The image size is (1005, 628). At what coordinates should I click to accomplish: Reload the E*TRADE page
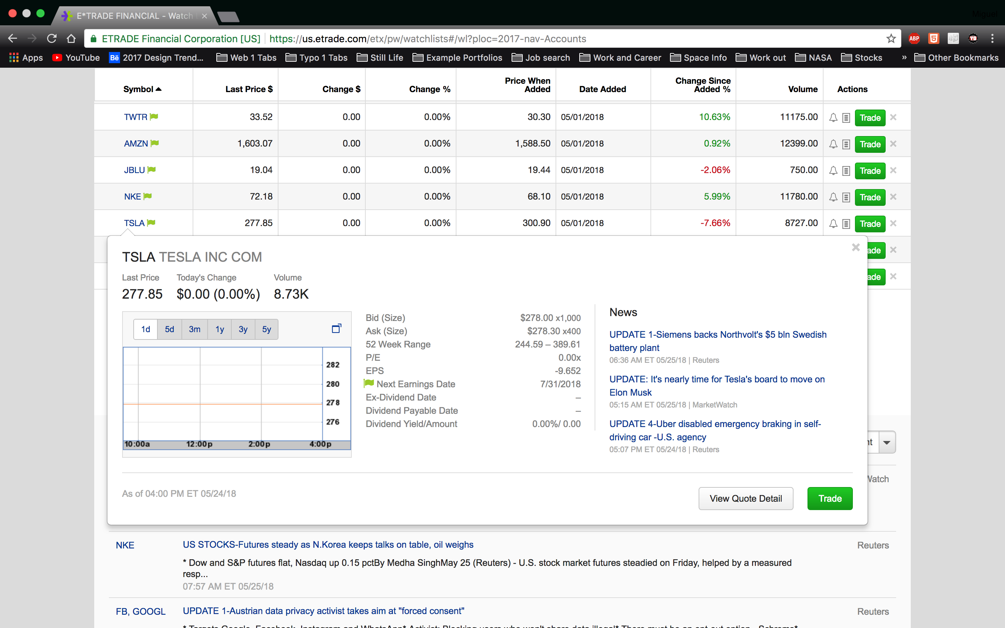(x=52, y=39)
